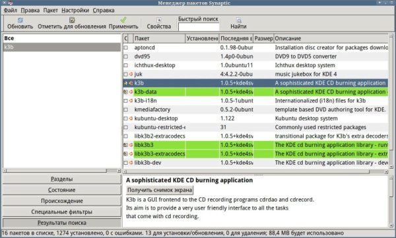Viewport: 396px width, 238px height.
Task: Select the libk3b2-extracodecs package name
Action: click(x=160, y=136)
